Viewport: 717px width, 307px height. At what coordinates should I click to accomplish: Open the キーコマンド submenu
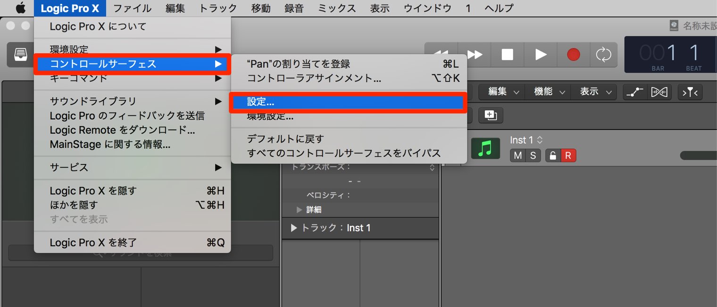click(133, 78)
